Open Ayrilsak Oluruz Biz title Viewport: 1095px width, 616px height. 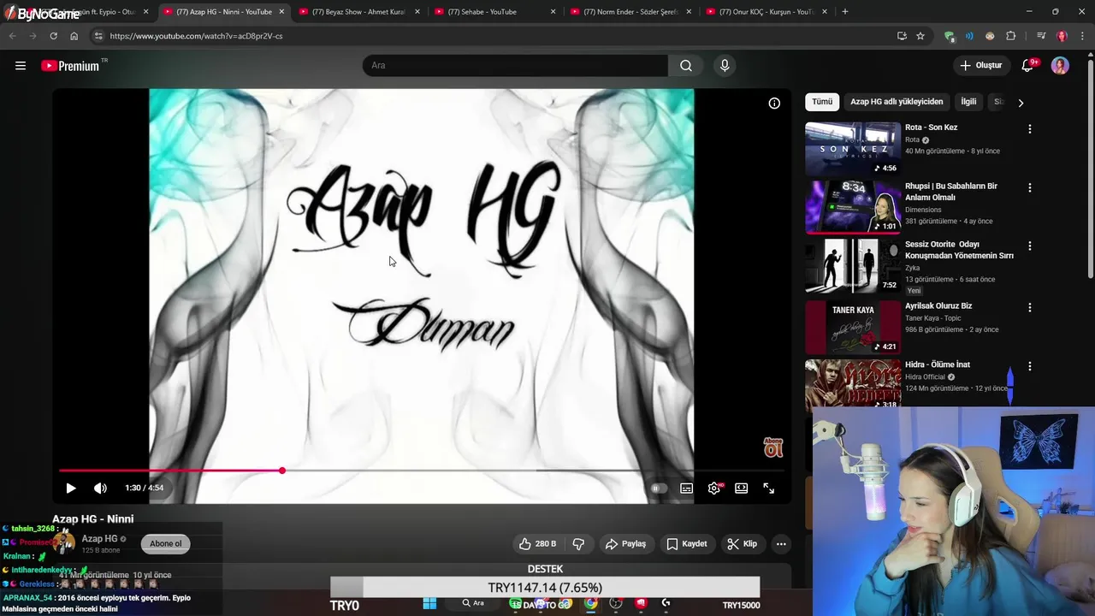[x=938, y=306]
